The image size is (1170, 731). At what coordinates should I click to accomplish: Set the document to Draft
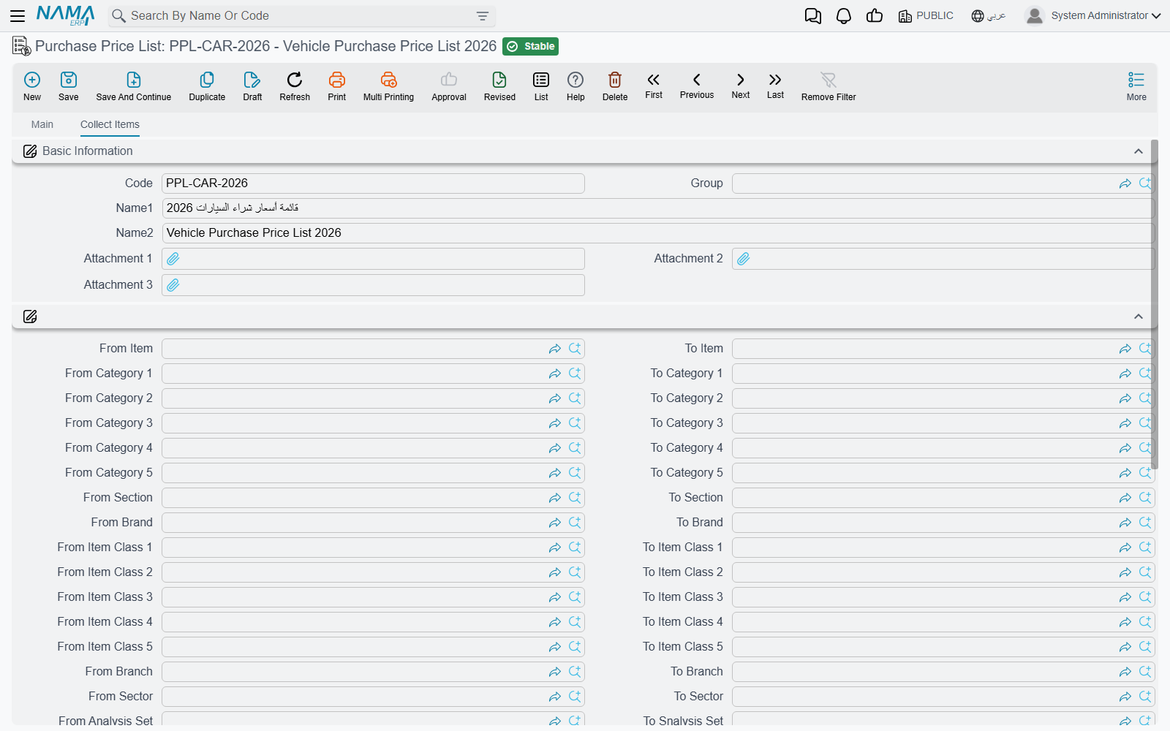(x=252, y=86)
